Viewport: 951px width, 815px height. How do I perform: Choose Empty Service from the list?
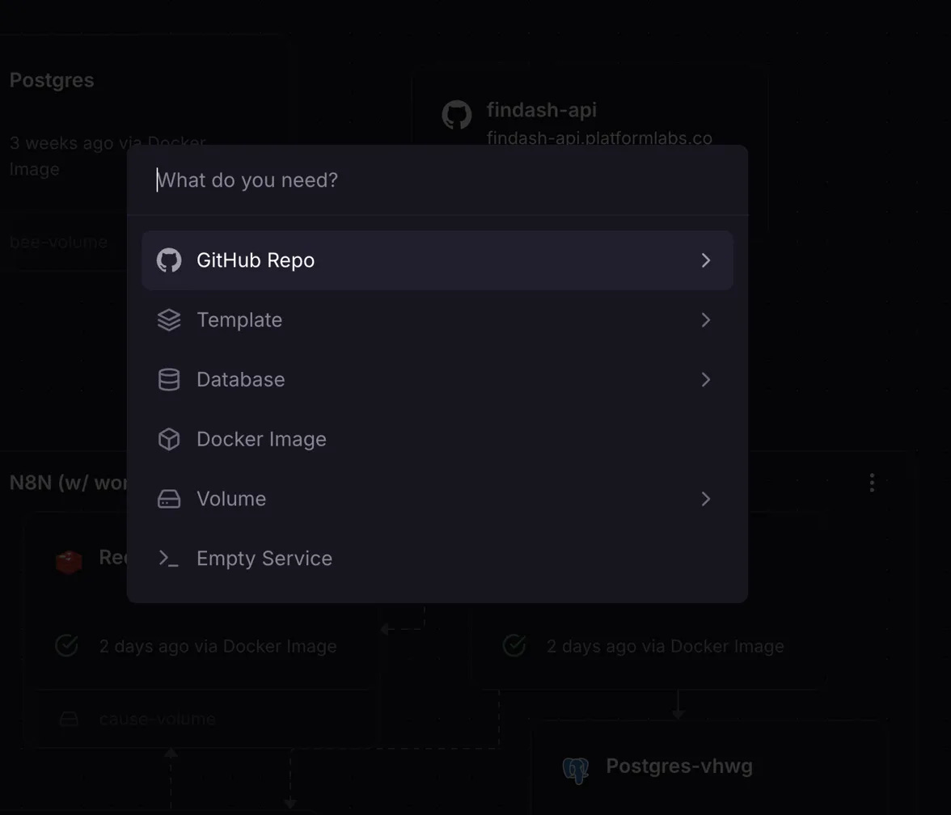coord(437,558)
